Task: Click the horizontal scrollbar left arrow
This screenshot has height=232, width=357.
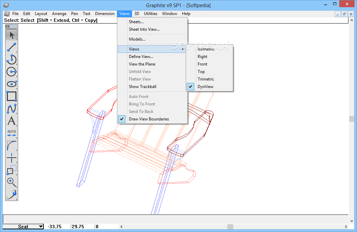Action: 122,227
